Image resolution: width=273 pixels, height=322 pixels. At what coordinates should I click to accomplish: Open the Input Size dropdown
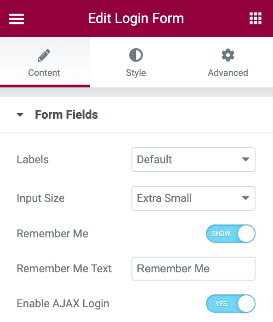pyautogui.click(x=193, y=198)
